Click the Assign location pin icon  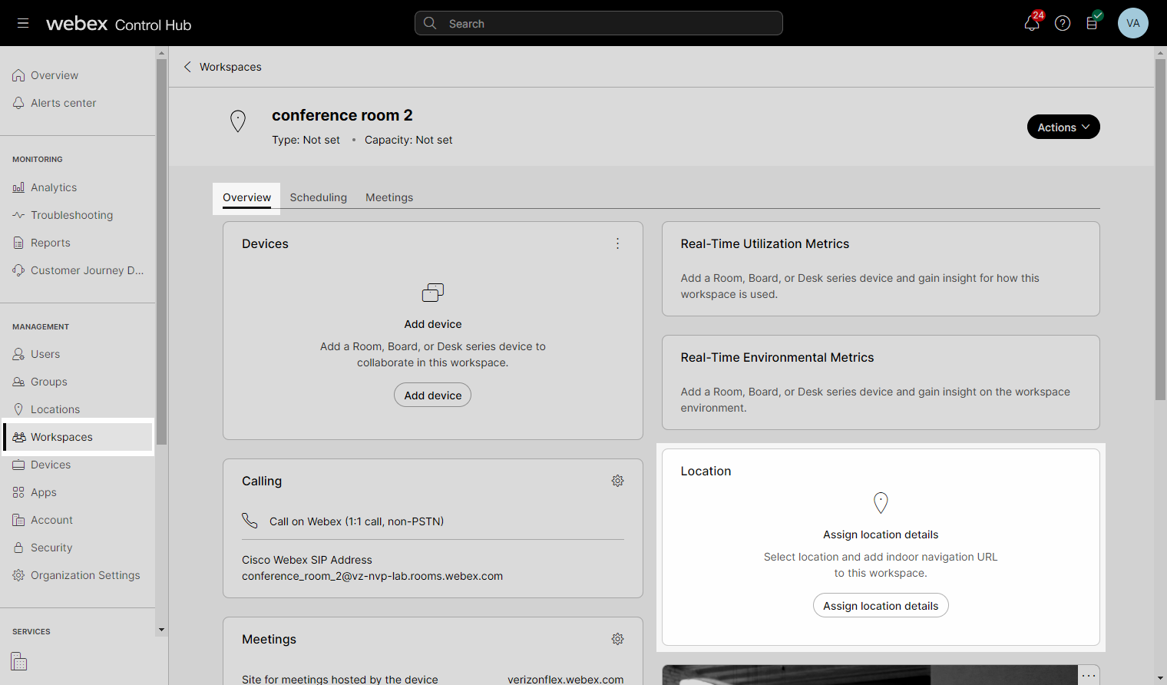(881, 503)
